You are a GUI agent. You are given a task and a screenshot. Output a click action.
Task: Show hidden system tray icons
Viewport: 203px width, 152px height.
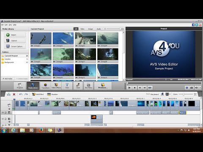178,130
